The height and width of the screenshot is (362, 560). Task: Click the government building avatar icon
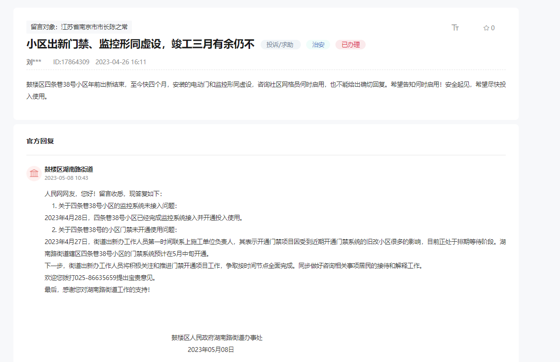(34, 174)
